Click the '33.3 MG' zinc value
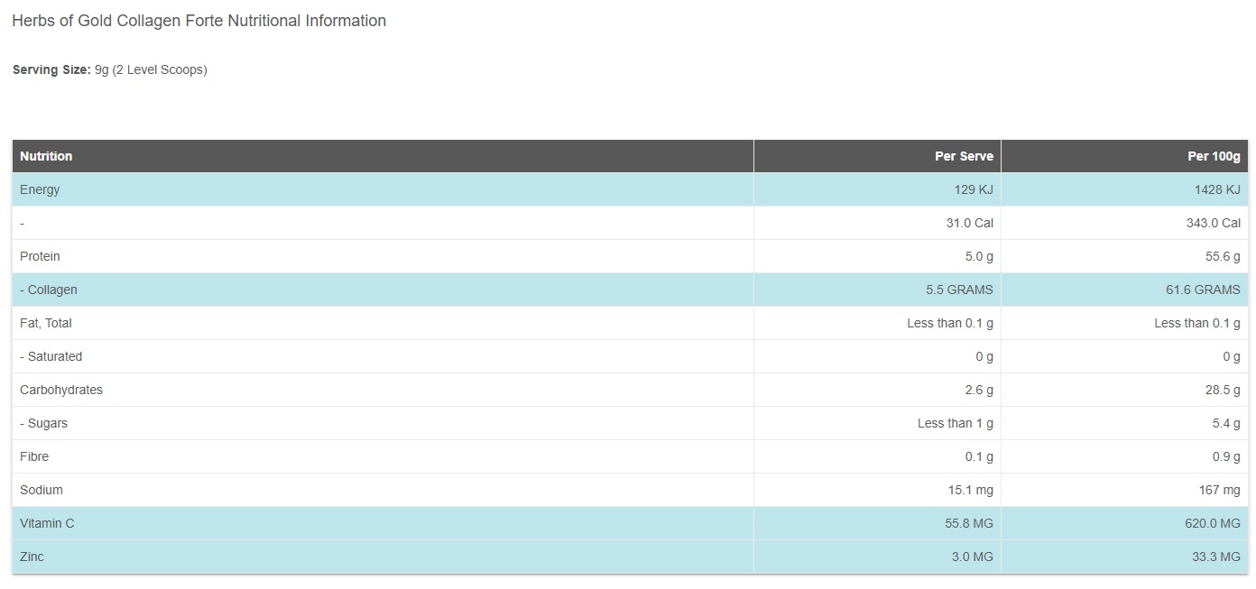The width and height of the screenshot is (1256, 589). 1215,557
